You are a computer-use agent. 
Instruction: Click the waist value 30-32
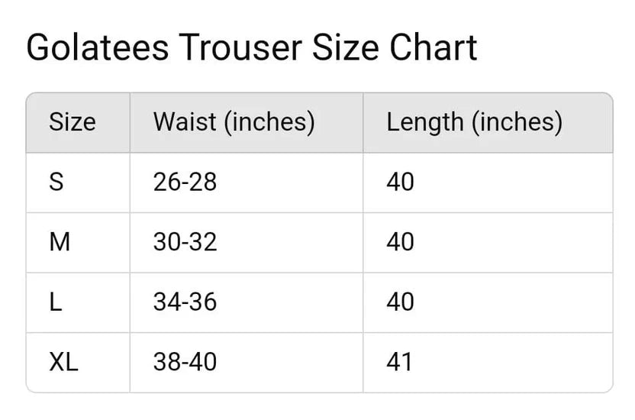pyautogui.click(x=185, y=242)
